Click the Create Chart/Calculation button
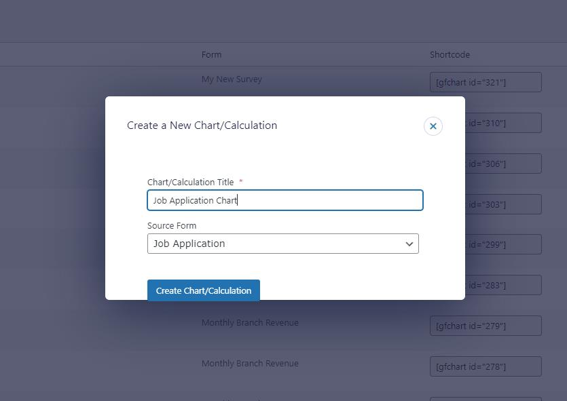 coord(204,290)
